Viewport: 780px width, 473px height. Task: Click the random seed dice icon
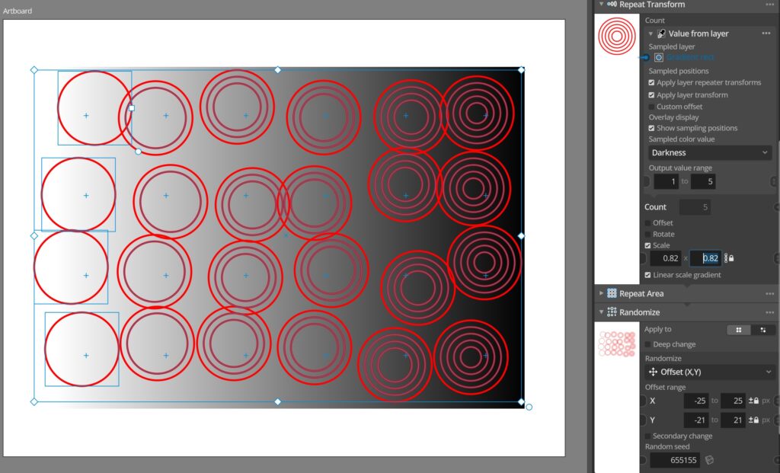click(708, 460)
